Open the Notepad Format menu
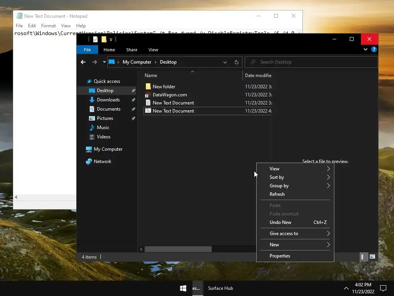 pyautogui.click(x=48, y=26)
